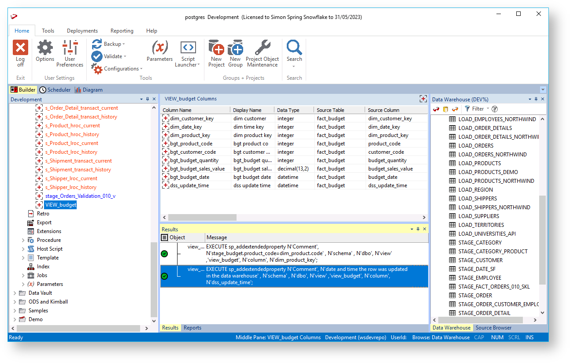This screenshot has width=570, height=363.
Task: Toggle auto-hide pin on Development pane
Action: coord(148,100)
